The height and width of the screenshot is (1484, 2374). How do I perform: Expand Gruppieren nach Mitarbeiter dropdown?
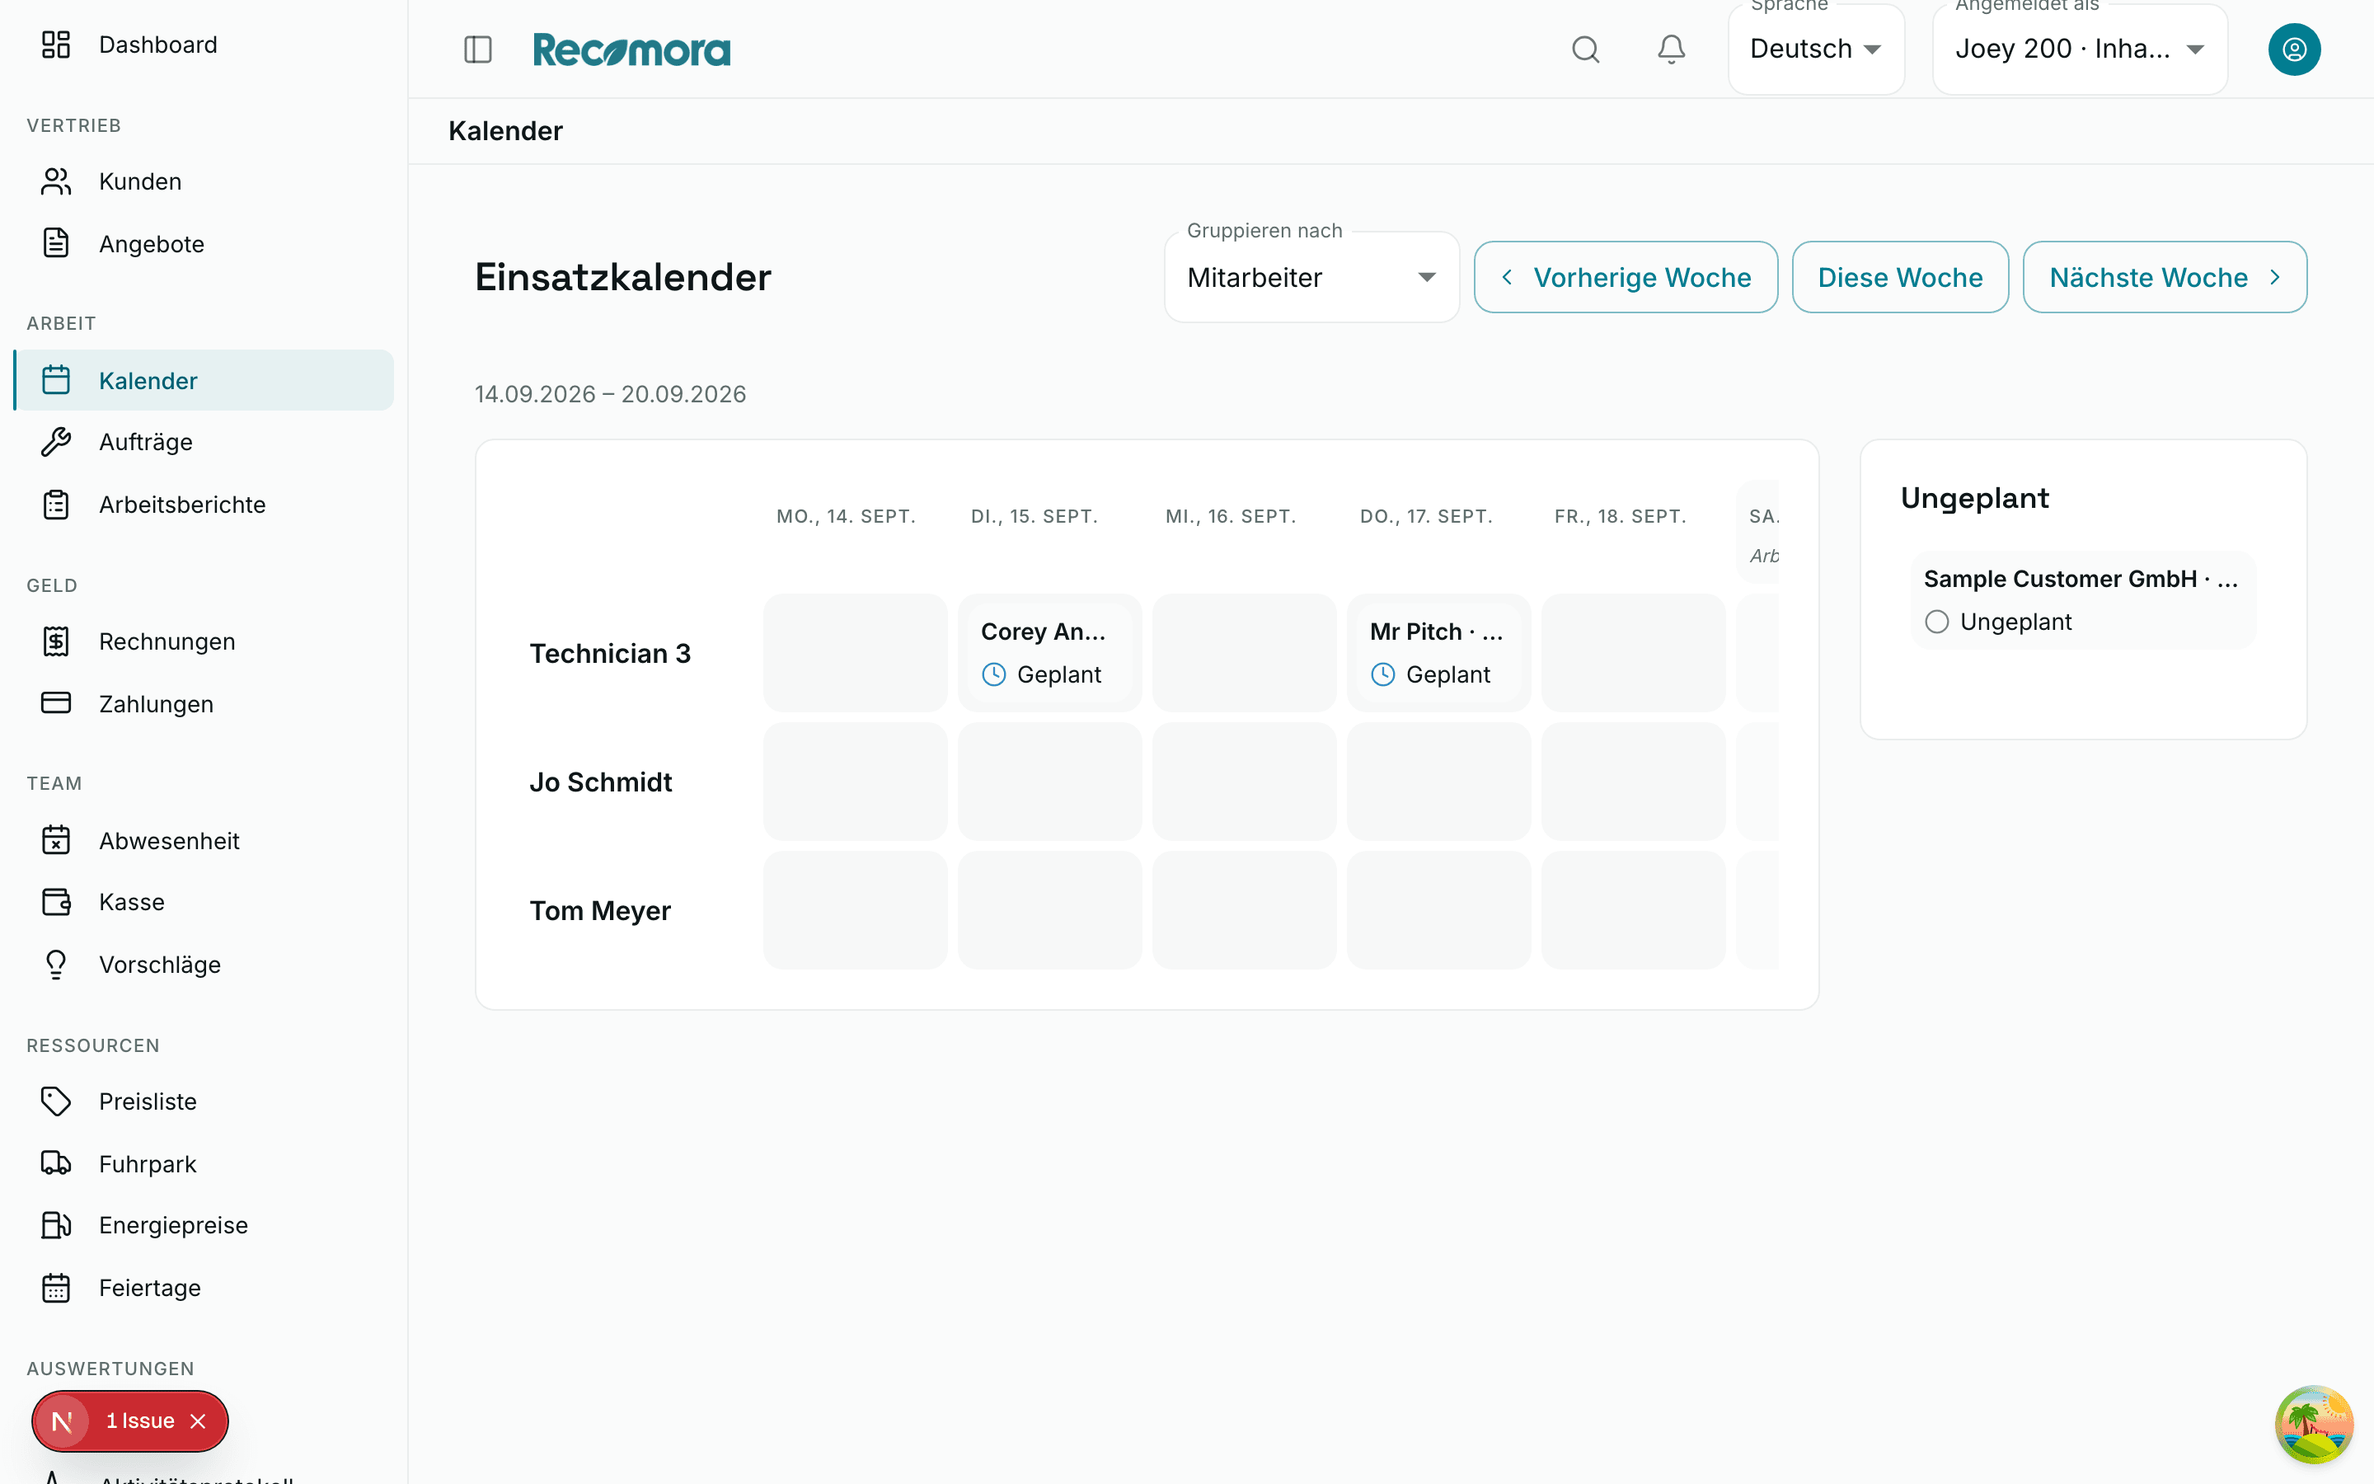tap(1311, 278)
